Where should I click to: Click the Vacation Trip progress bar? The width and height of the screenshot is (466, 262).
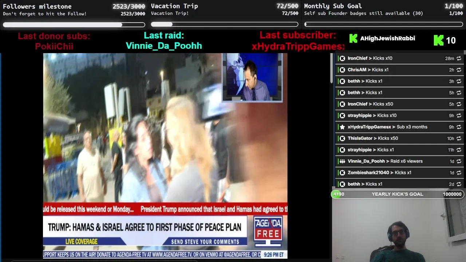pyautogui.click(x=225, y=24)
